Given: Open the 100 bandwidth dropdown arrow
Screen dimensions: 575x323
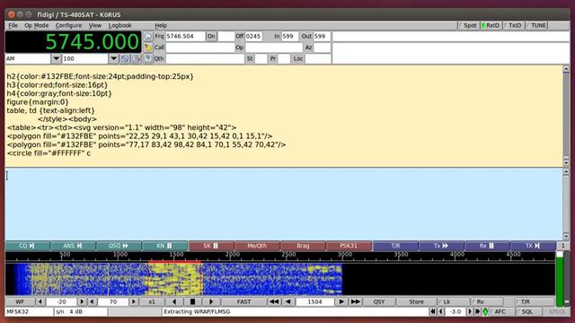Looking at the screenshot, I should (114, 58).
